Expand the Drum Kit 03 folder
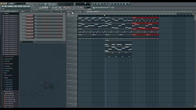This screenshot has height=110, width=196. pos(9,85)
